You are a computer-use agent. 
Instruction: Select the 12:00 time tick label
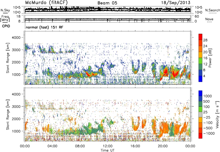108,146
